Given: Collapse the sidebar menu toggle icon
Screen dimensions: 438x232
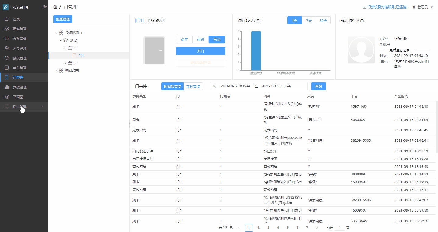Looking at the screenshot, I should point(45,7).
